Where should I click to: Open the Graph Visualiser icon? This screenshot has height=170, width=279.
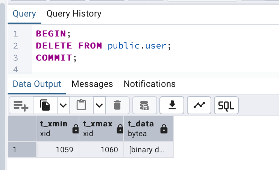199,105
